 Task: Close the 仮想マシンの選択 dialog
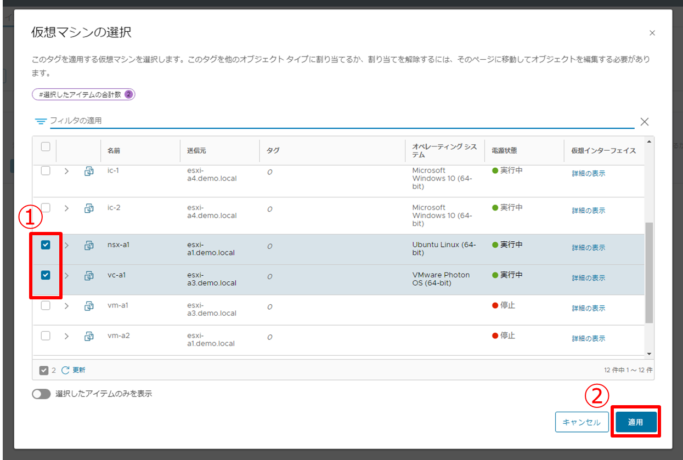652,33
